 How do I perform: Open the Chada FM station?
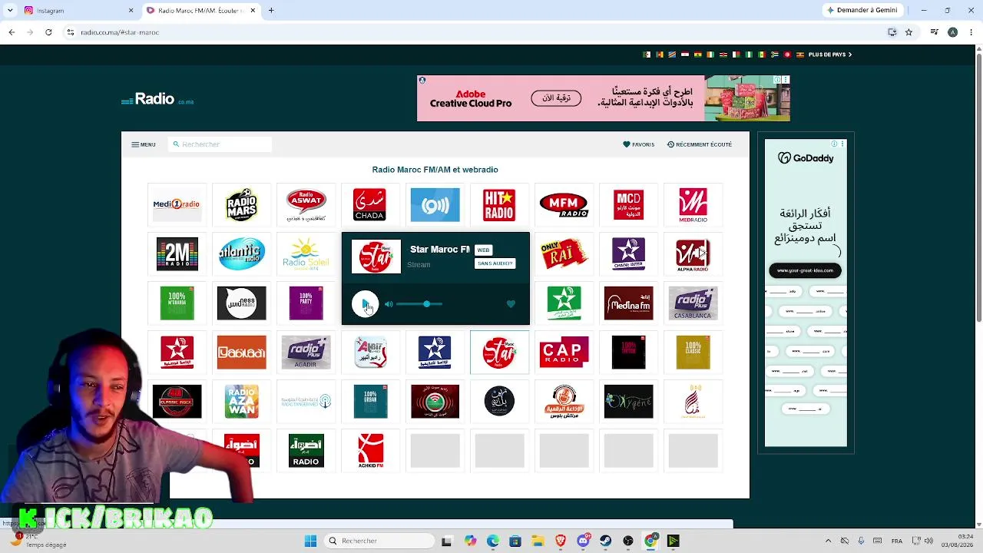[x=369, y=204]
